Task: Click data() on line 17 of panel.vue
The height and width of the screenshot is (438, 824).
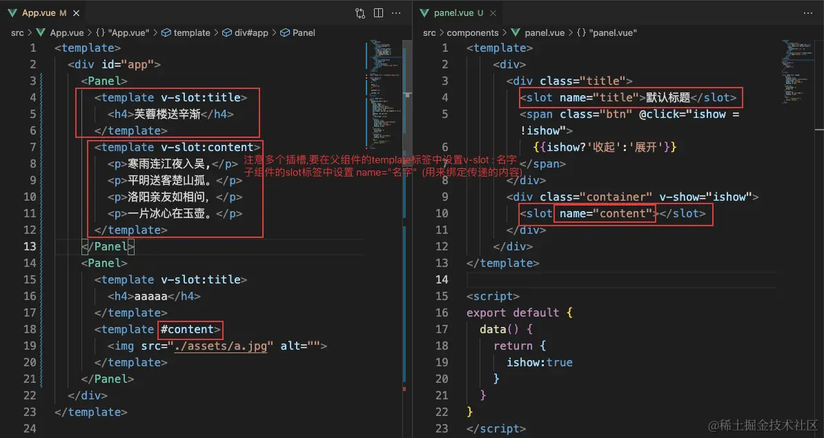Action: point(499,329)
